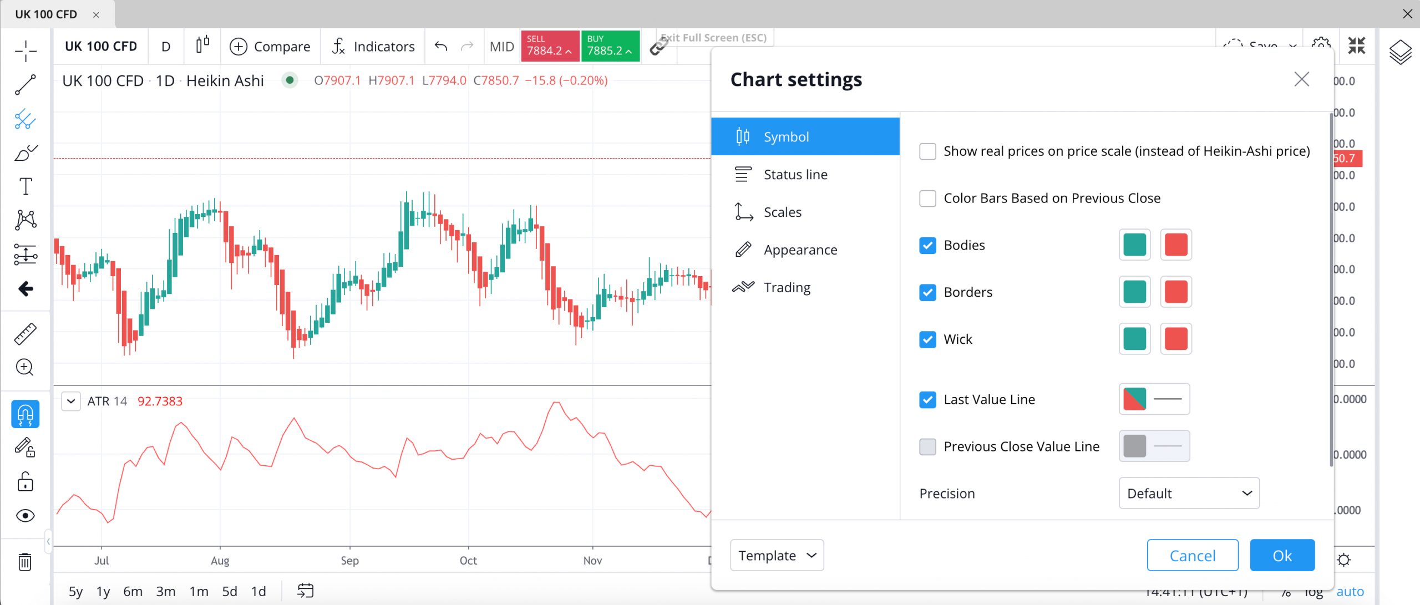Viewport: 1420px width, 605px height.
Task: Select the text annotation tool
Action: click(26, 186)
